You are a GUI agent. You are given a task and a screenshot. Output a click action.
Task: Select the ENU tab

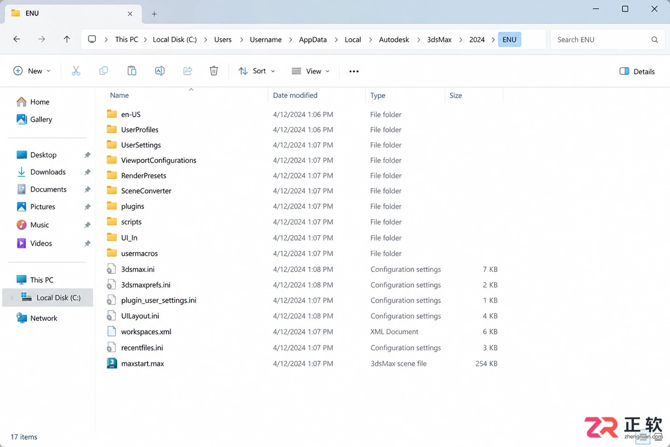(74, 14)
